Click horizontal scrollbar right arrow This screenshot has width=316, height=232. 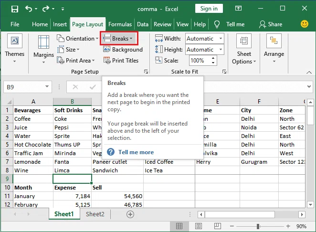pos(302,214)
